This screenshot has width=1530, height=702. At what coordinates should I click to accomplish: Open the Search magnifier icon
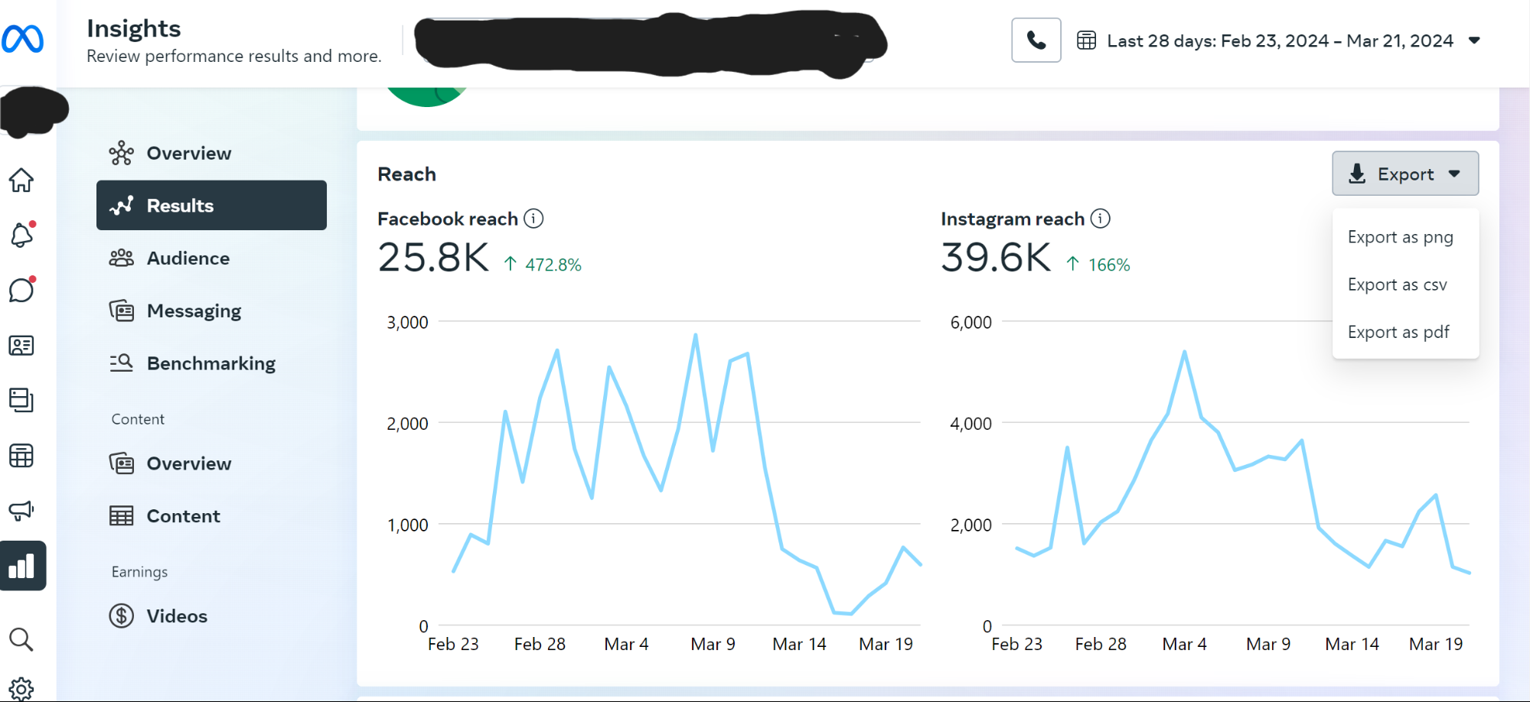pyautogui.click(x=23, y=640)
